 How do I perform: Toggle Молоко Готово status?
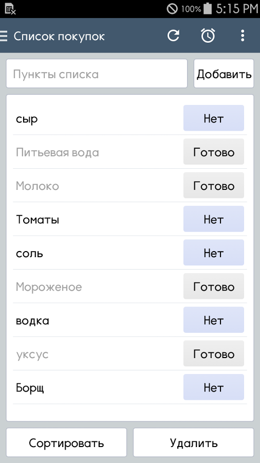click(x=214, y=185)
